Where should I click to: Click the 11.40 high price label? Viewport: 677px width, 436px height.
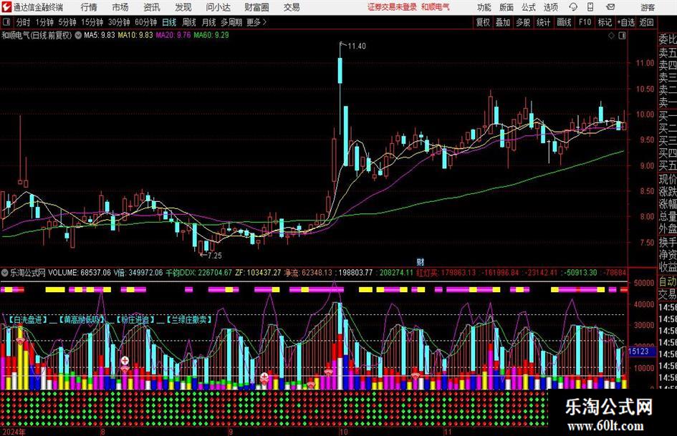pyautogui.click(x=357, y=46)
